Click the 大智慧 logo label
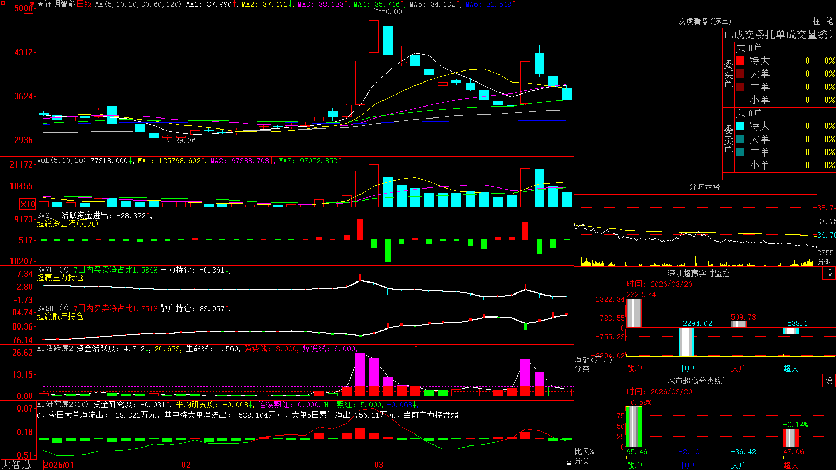The image size is (836, 470). [x=16, y=465]
